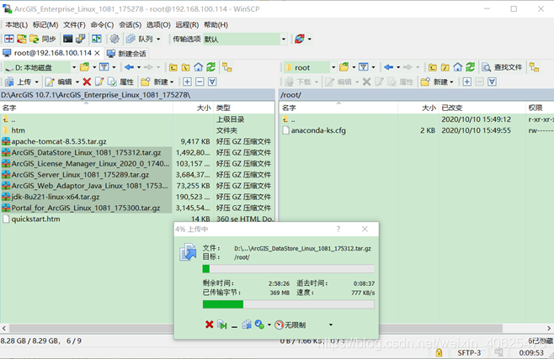Click the upload dialog help question mark
Image resolution: width=554 pixels, height=359 pixels.
click(338, 230)
